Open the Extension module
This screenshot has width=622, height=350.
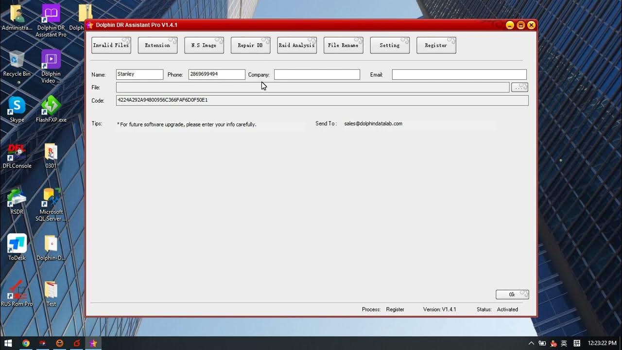pos(157,45)
